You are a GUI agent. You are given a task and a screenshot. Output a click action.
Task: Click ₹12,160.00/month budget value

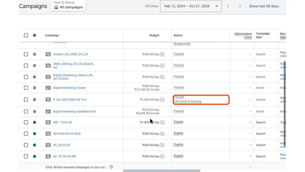147,90
